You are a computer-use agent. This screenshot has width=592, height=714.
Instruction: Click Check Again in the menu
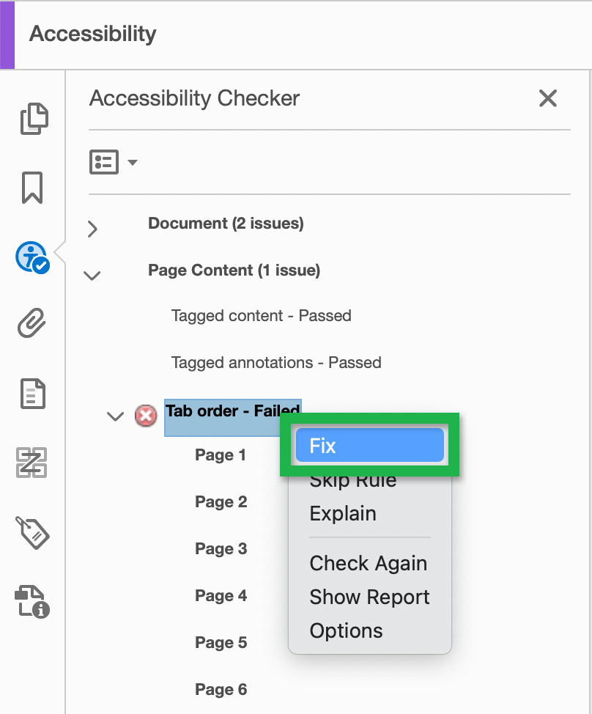pos(369,563)
